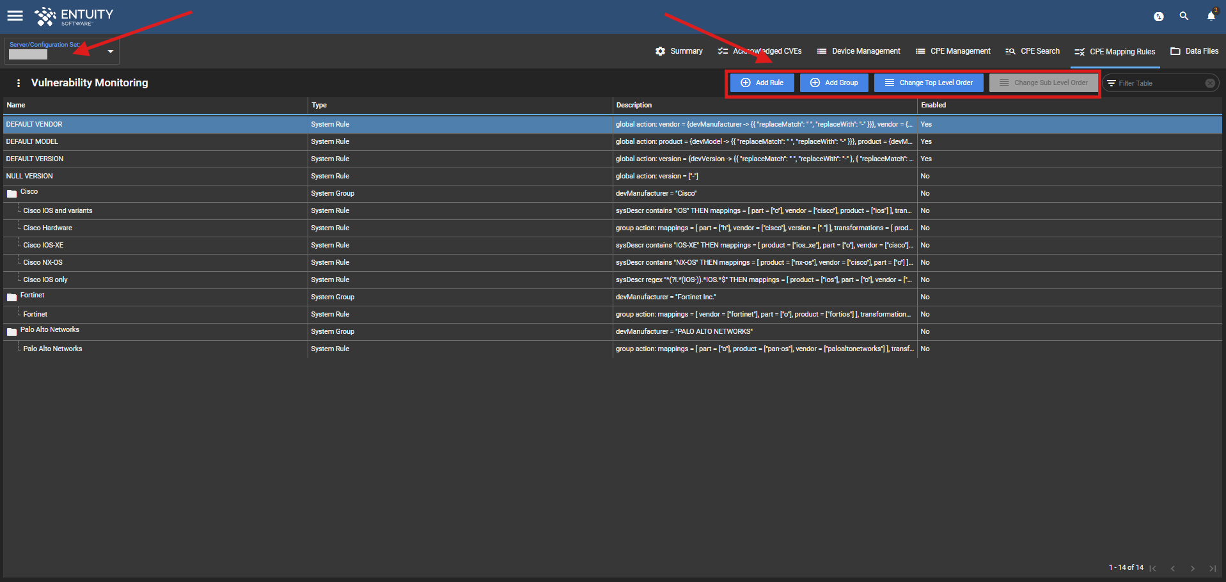The height and width of the screenshot is (582, 1226).
Task: Go to the first page
Action: [x=1152, y=568]
